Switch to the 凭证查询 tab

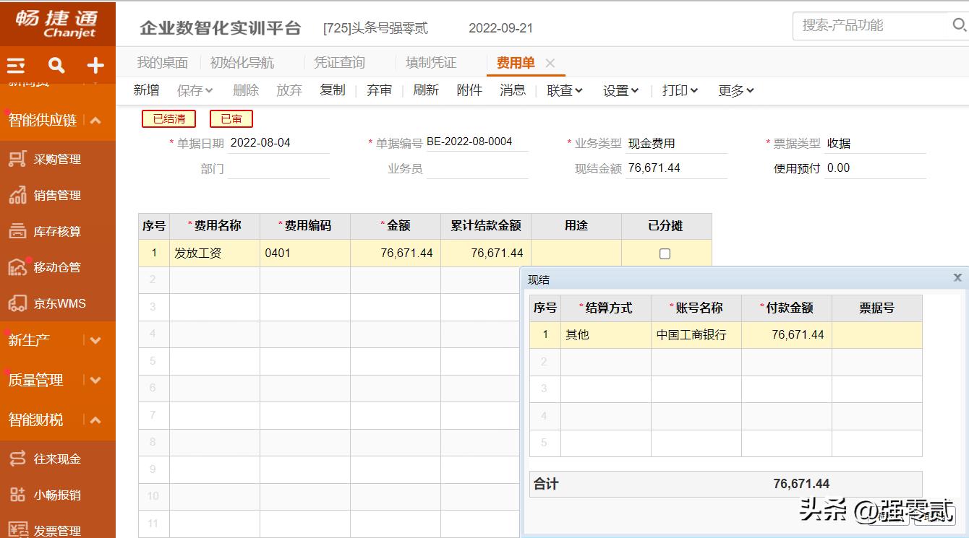pyautogui.click(x=339, y=62)
